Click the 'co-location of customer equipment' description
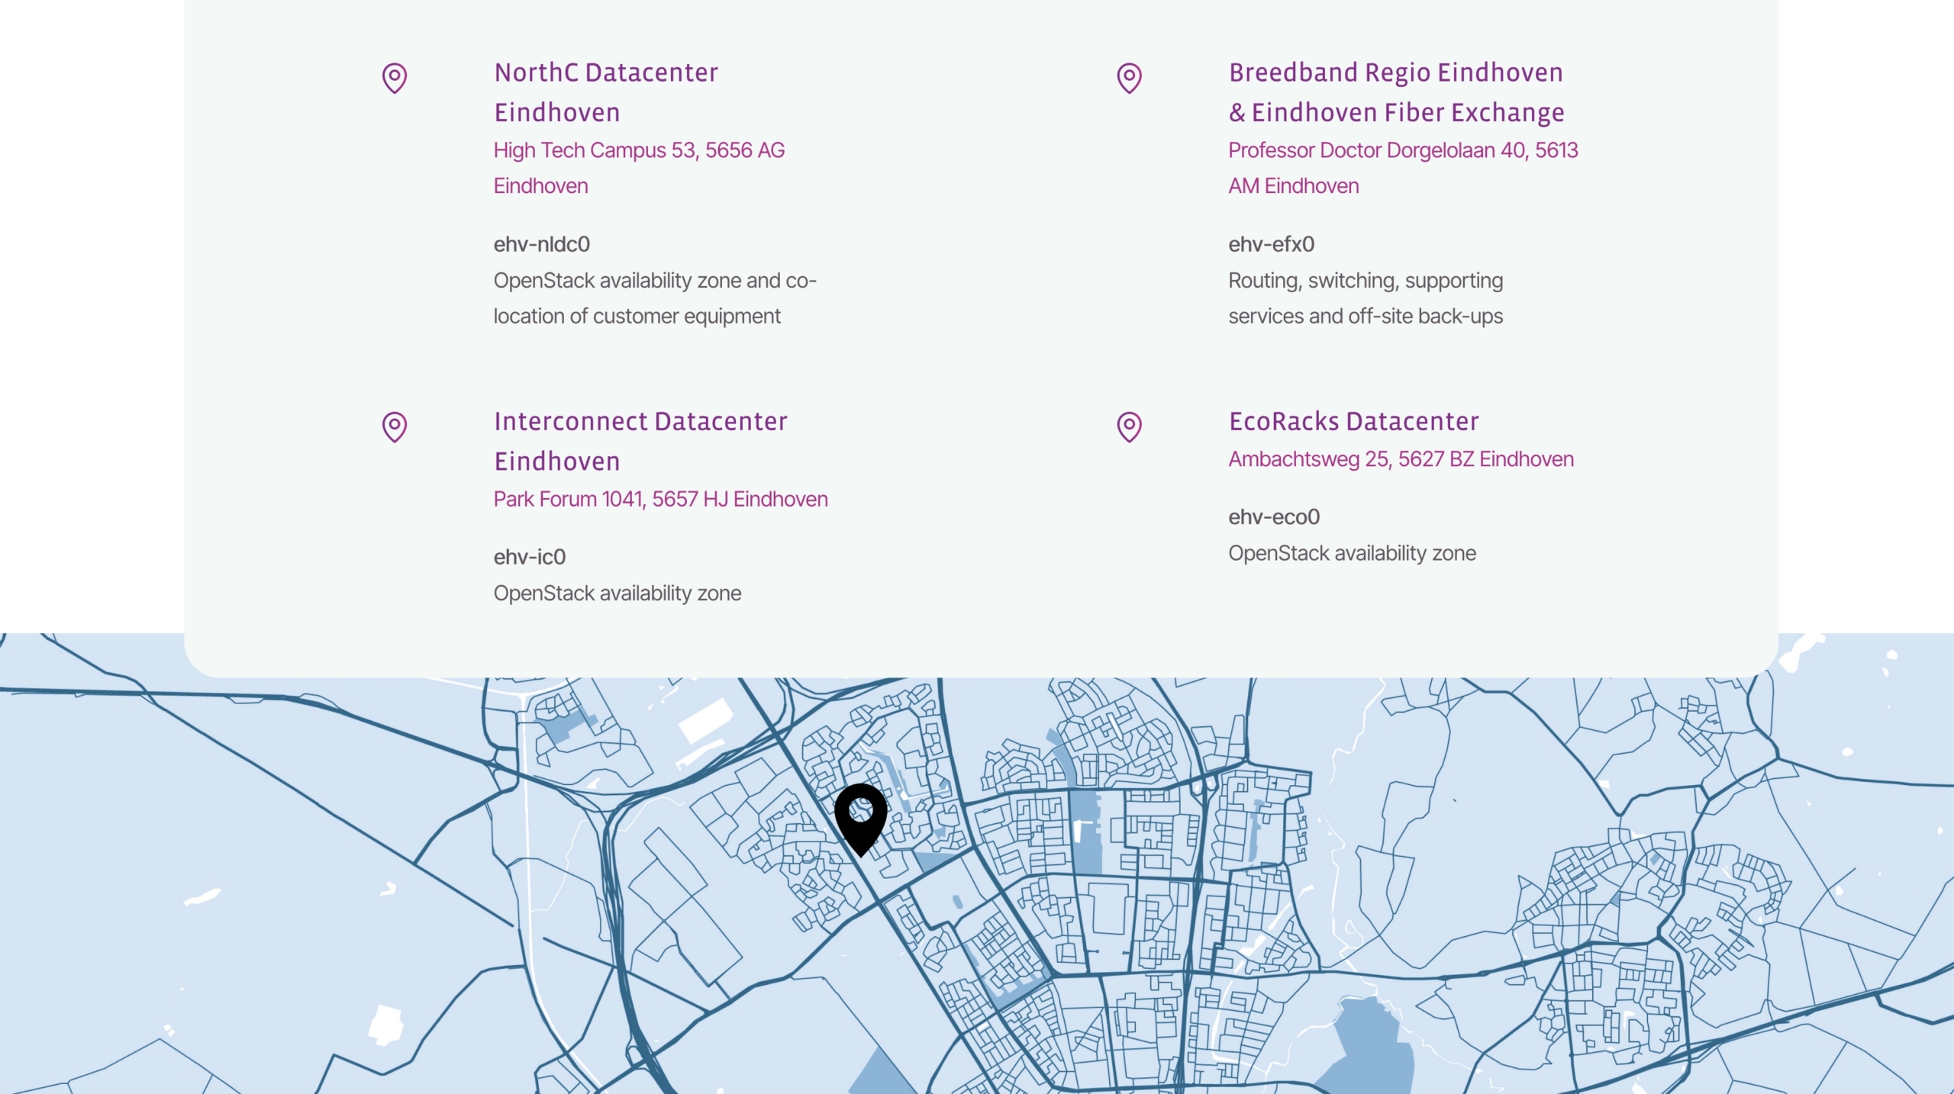 [655, 298]
